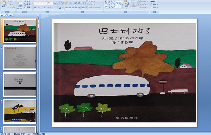Switch to Slides (幻灯片) pane tab
This screenshot has width=211, height=135.
(x=3, y=16)
